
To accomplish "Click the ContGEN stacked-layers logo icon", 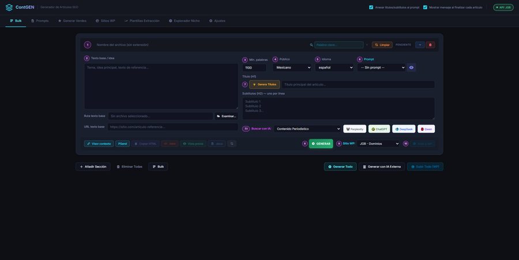I will [9, 7].
